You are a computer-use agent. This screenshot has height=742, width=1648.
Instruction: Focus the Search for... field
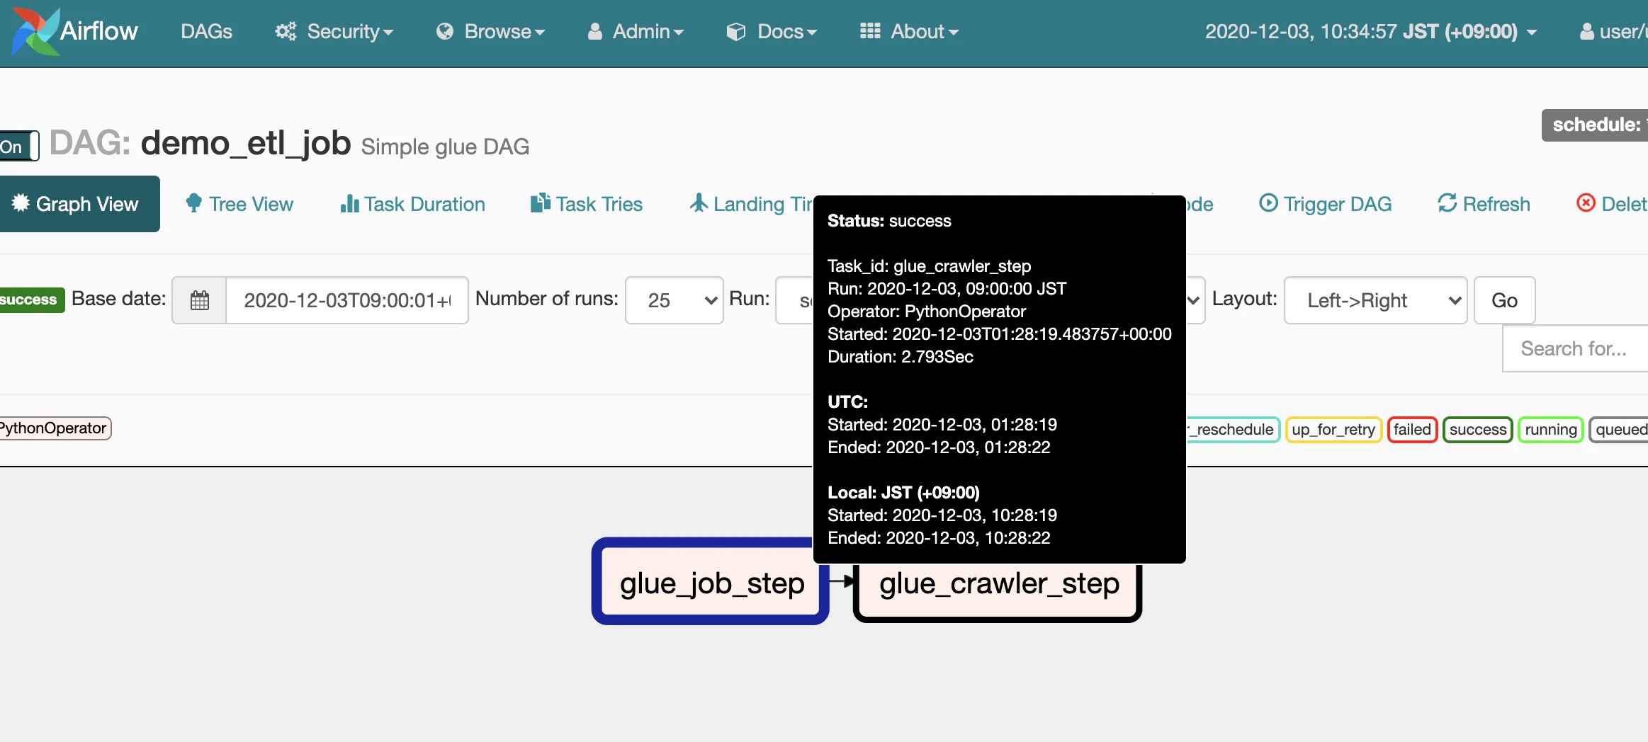click(1575, 348)
